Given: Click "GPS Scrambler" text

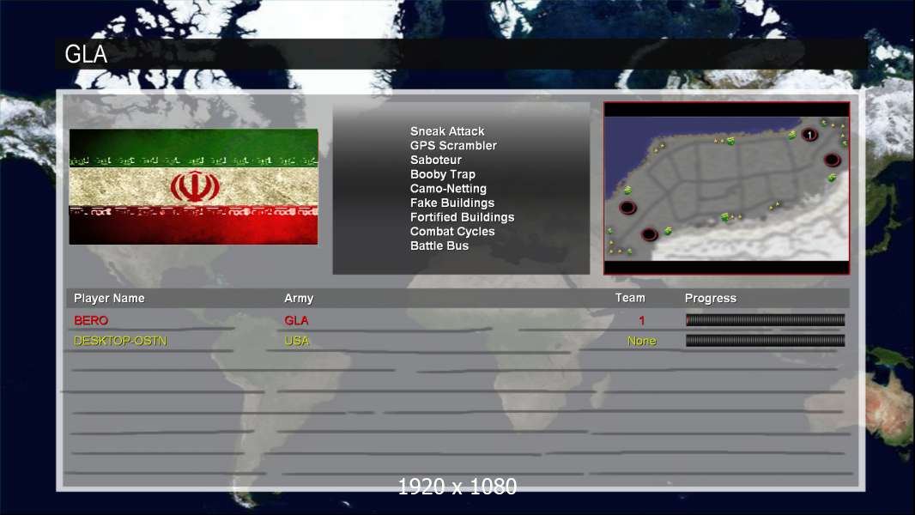Looking at the screenshot, I should (x=453, y=146).
